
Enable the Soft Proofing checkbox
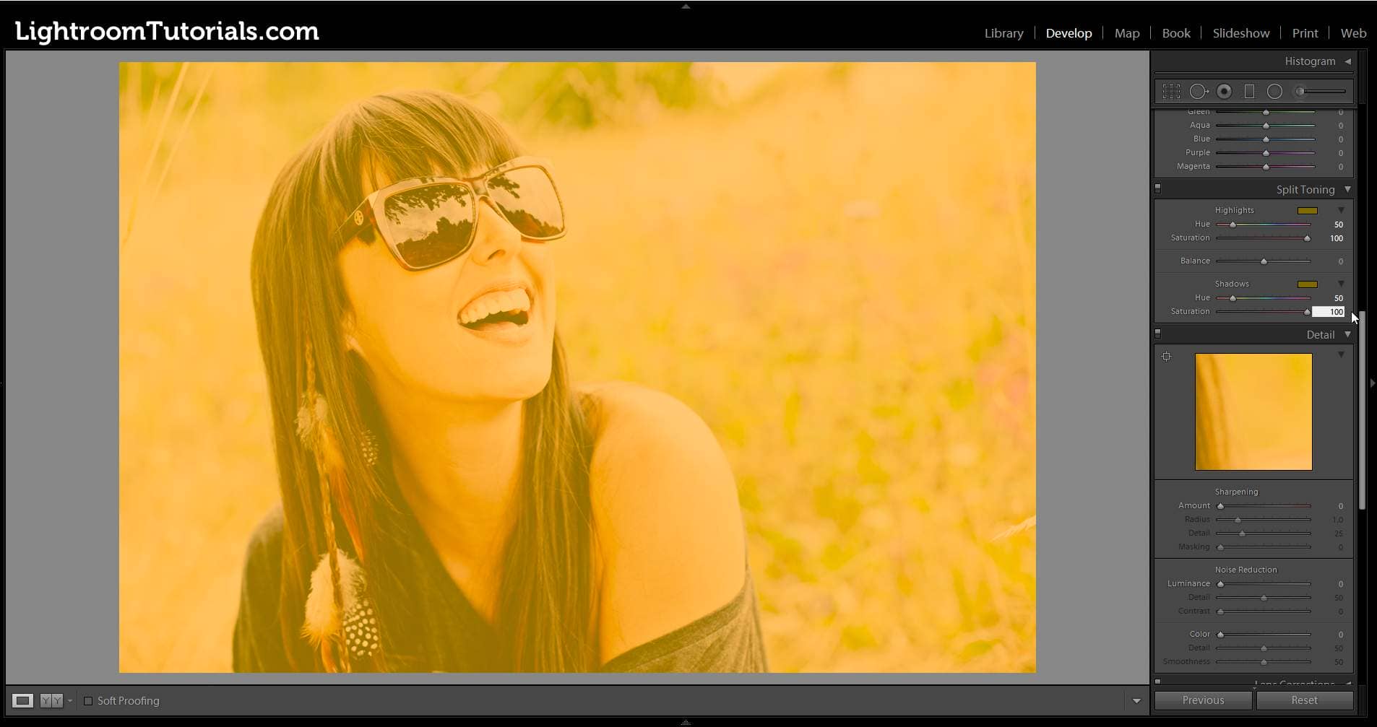88,701
